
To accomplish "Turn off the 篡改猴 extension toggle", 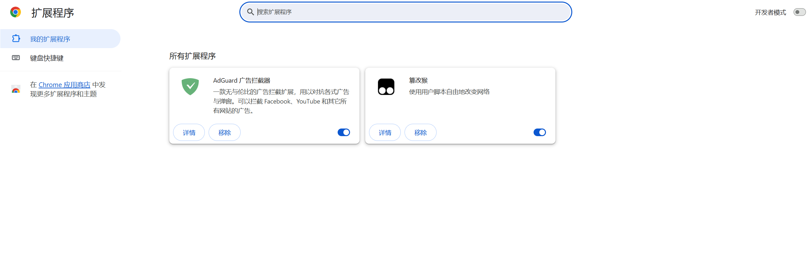I will 540,132.
